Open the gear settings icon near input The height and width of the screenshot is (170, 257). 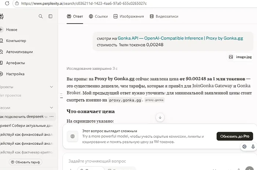[x=244, y=147]
